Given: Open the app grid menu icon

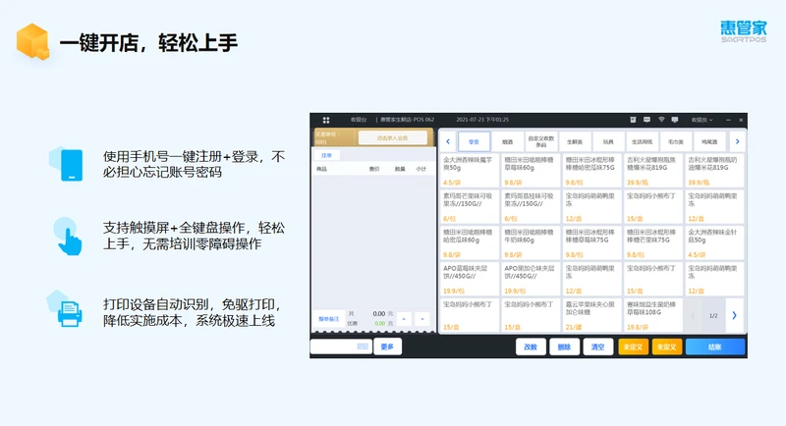Looking at the screenshot, I should (326, 120).
